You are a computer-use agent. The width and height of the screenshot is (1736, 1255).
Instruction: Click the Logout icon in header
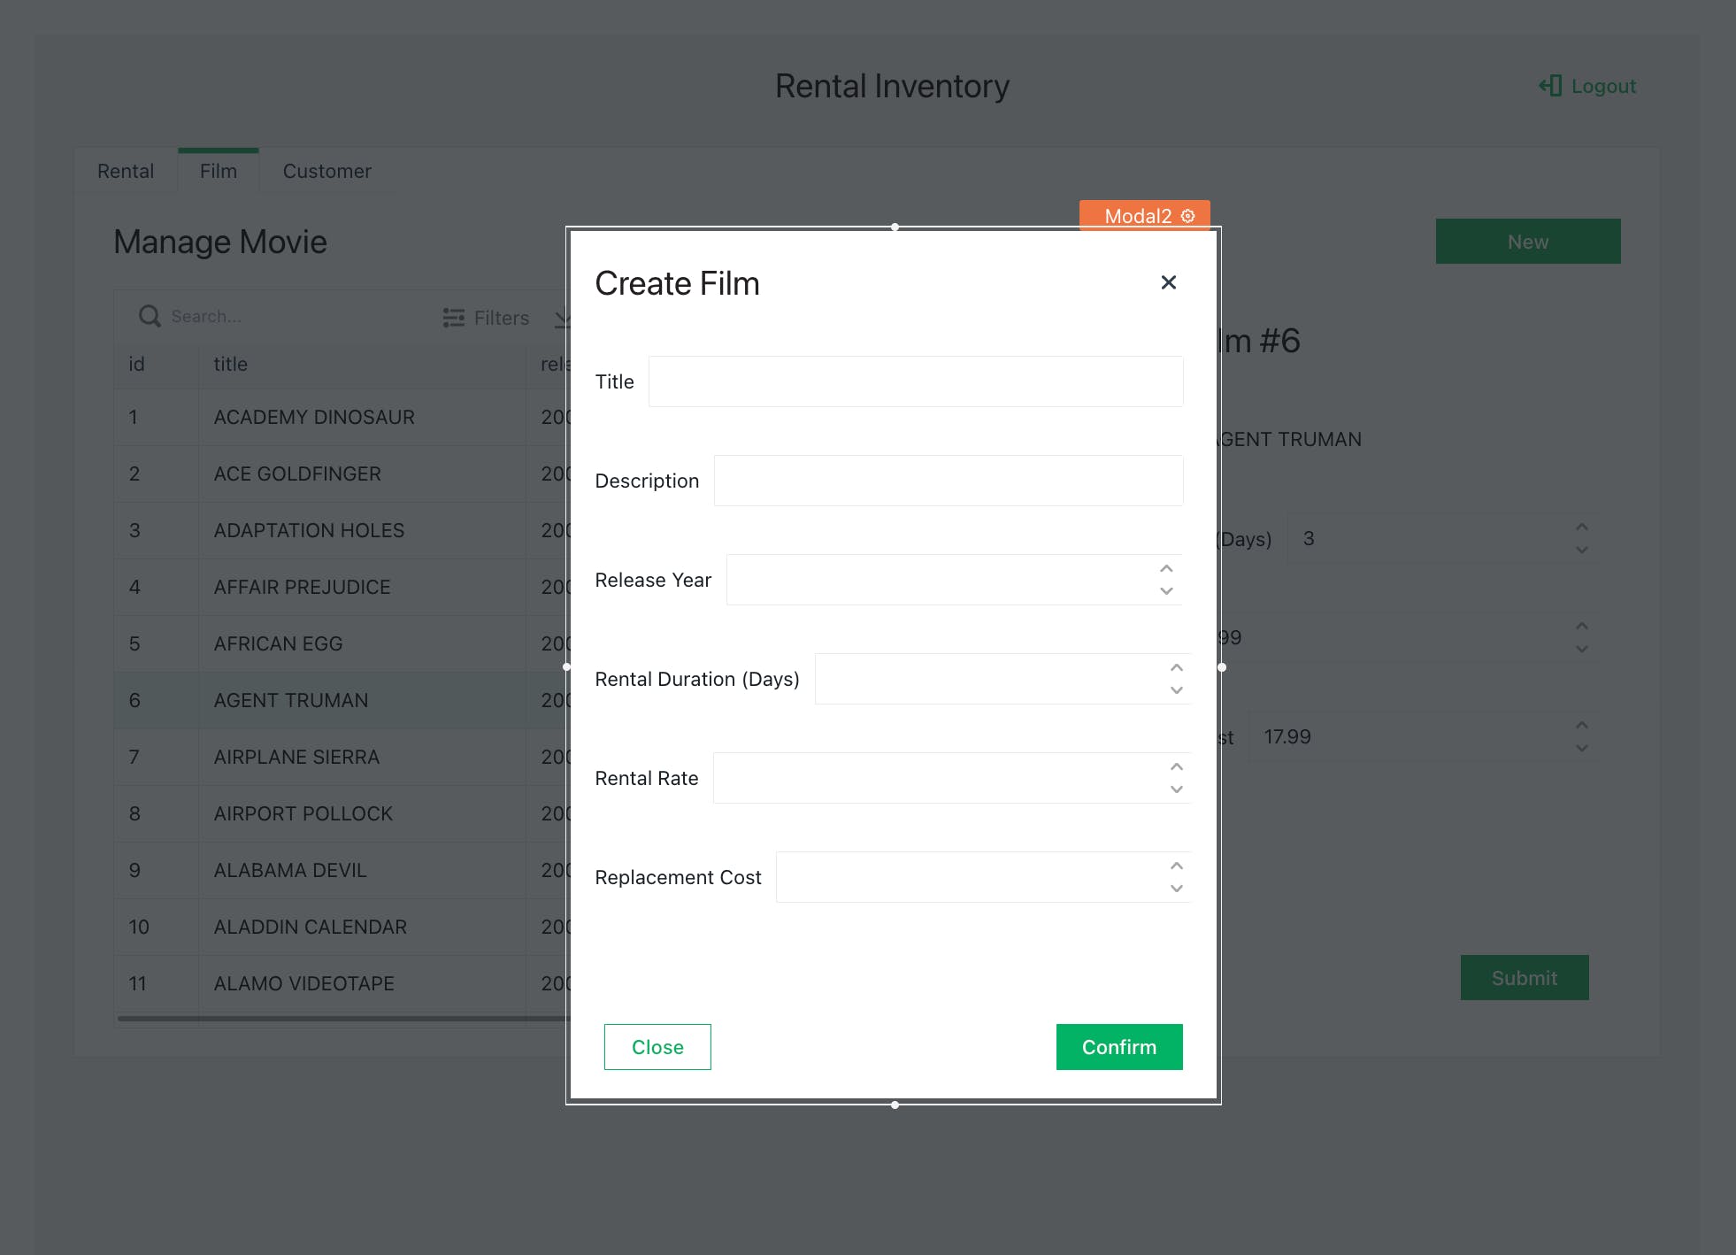(1550, 86)
